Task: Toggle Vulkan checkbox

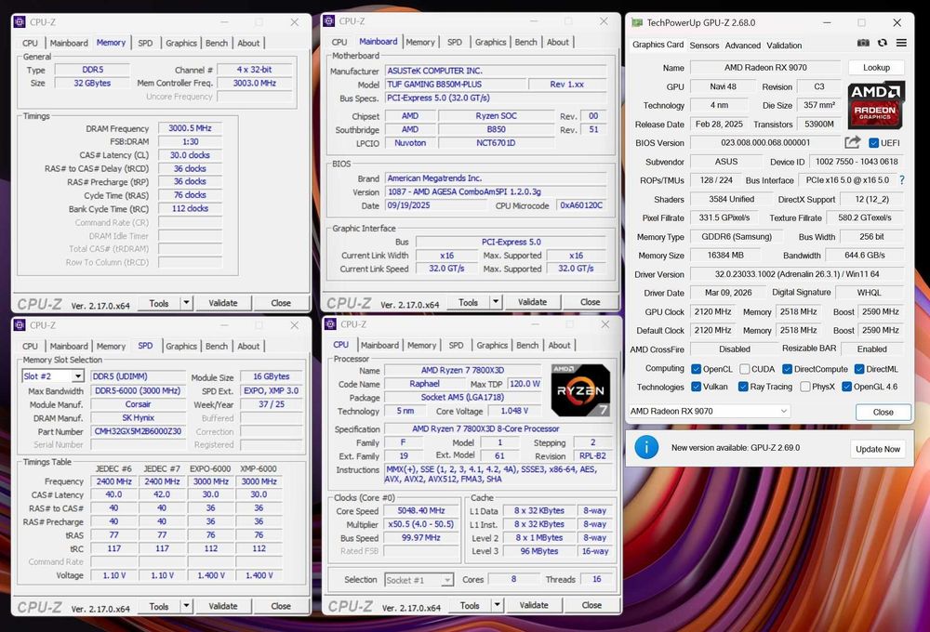Action: 697,387
